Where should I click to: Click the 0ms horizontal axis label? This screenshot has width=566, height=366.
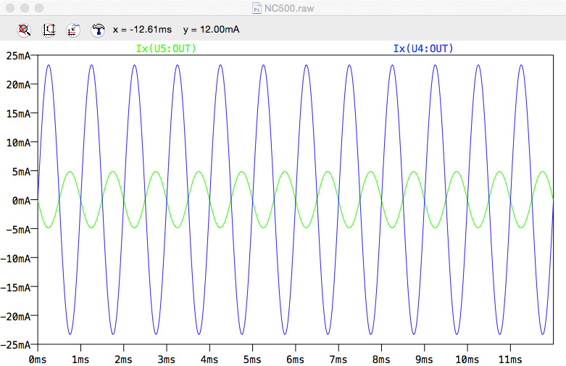click(38, 359)
